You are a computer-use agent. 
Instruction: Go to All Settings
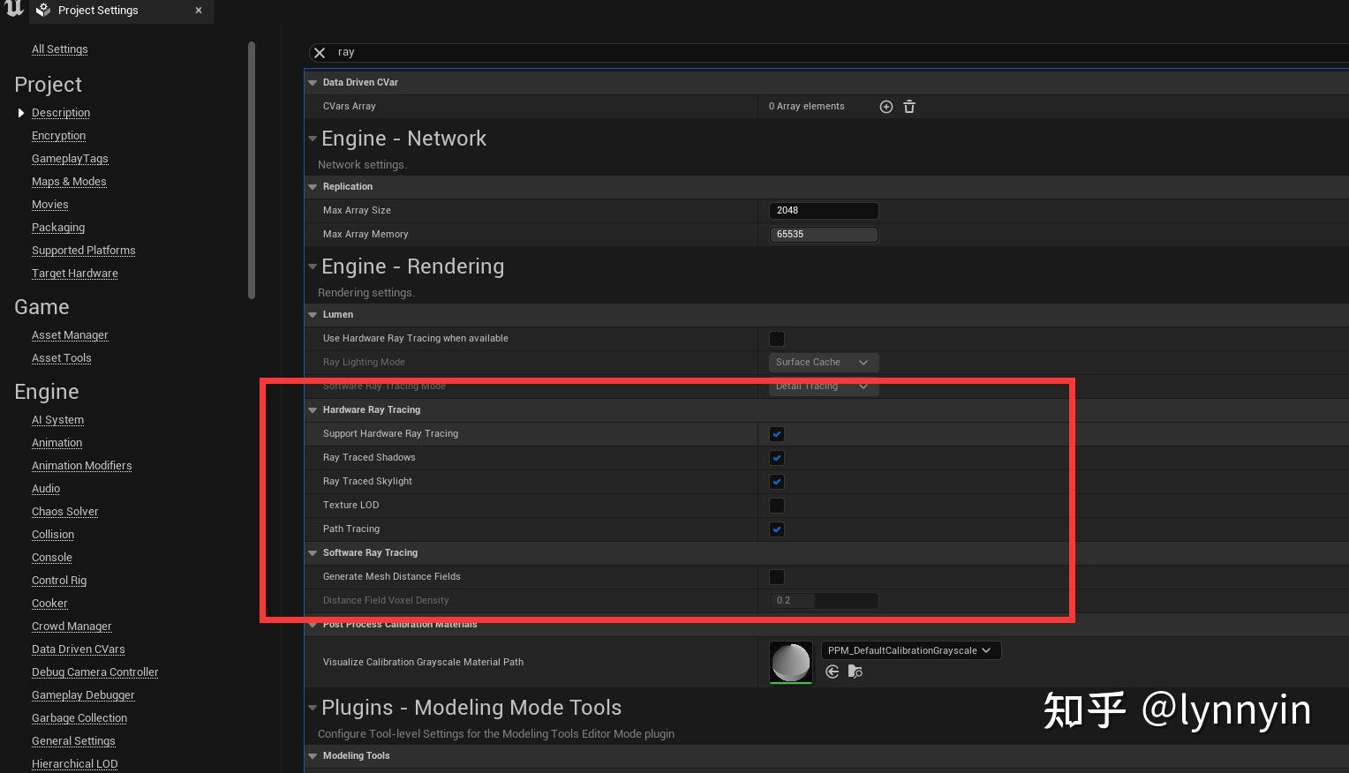[60, 49]
